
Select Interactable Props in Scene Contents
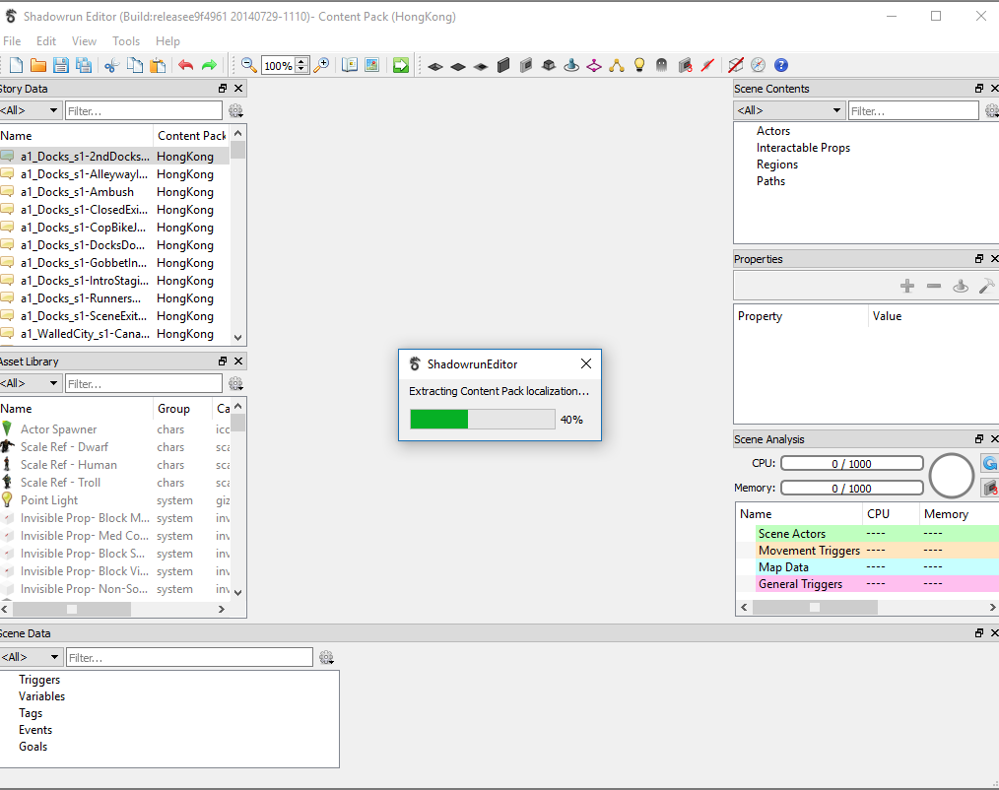[x=803, y=148]
